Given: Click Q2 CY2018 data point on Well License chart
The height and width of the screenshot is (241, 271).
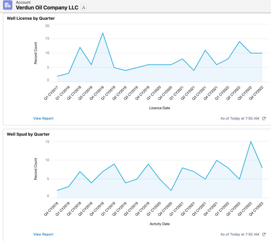Looking at the screenshot, I should point(80,47).
